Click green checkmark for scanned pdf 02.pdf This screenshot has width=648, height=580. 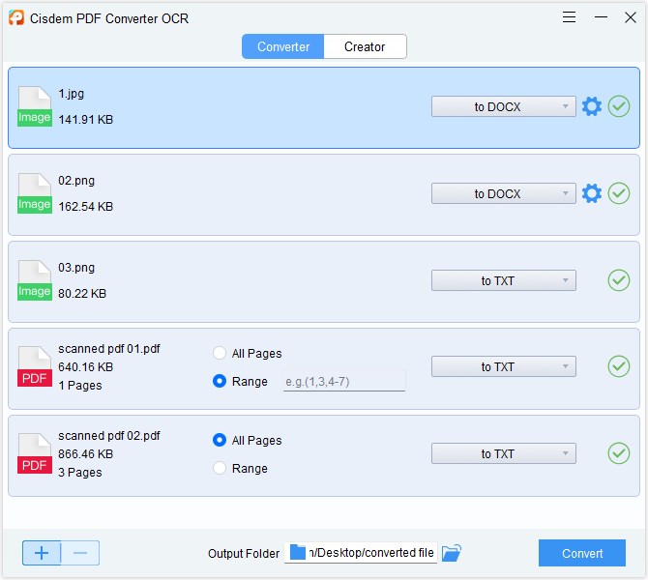tap(619, 453)
